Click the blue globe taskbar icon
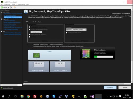133x99 pixels. 48,96
